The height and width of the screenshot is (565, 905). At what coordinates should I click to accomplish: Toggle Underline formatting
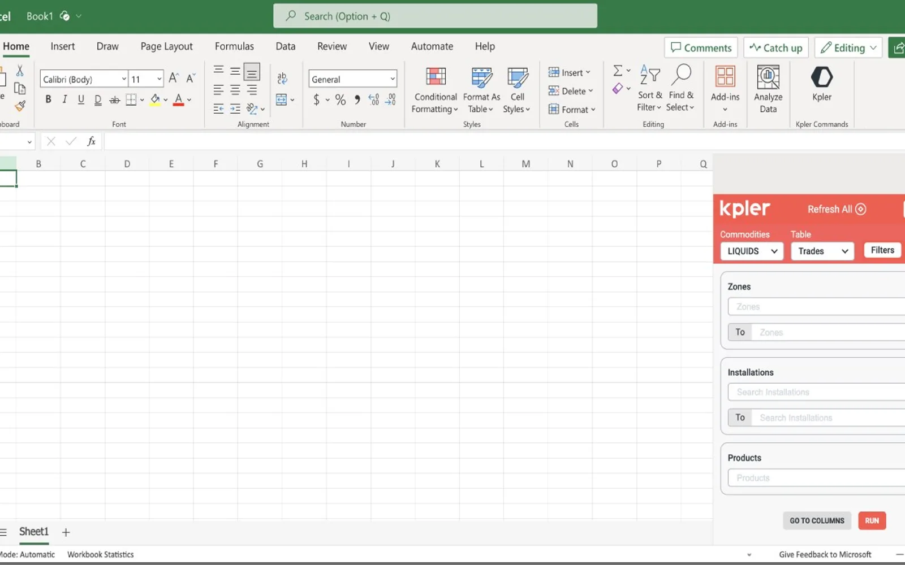81,99
